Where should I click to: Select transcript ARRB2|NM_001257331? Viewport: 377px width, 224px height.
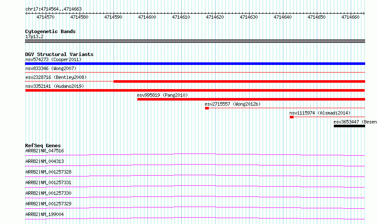pos(48,182)
